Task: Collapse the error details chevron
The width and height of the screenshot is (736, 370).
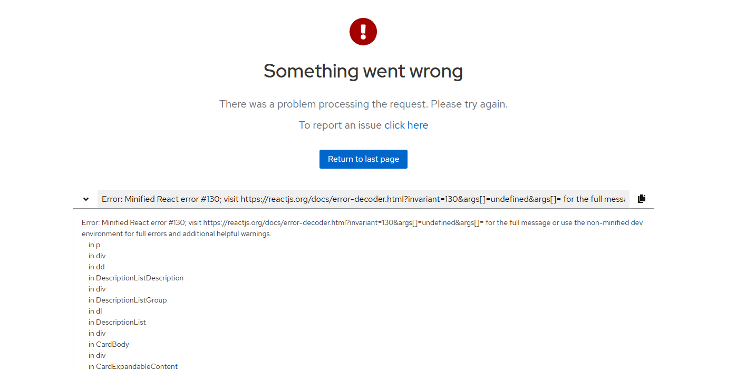Action: point(86,199)
